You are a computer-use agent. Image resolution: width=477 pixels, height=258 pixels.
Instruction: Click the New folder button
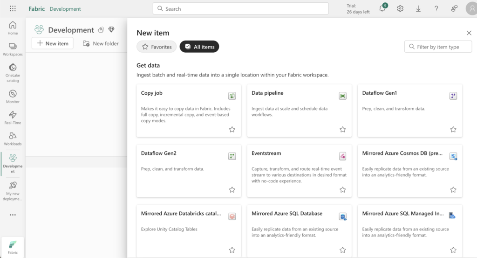pyautogui.click(x=101, y=43)
